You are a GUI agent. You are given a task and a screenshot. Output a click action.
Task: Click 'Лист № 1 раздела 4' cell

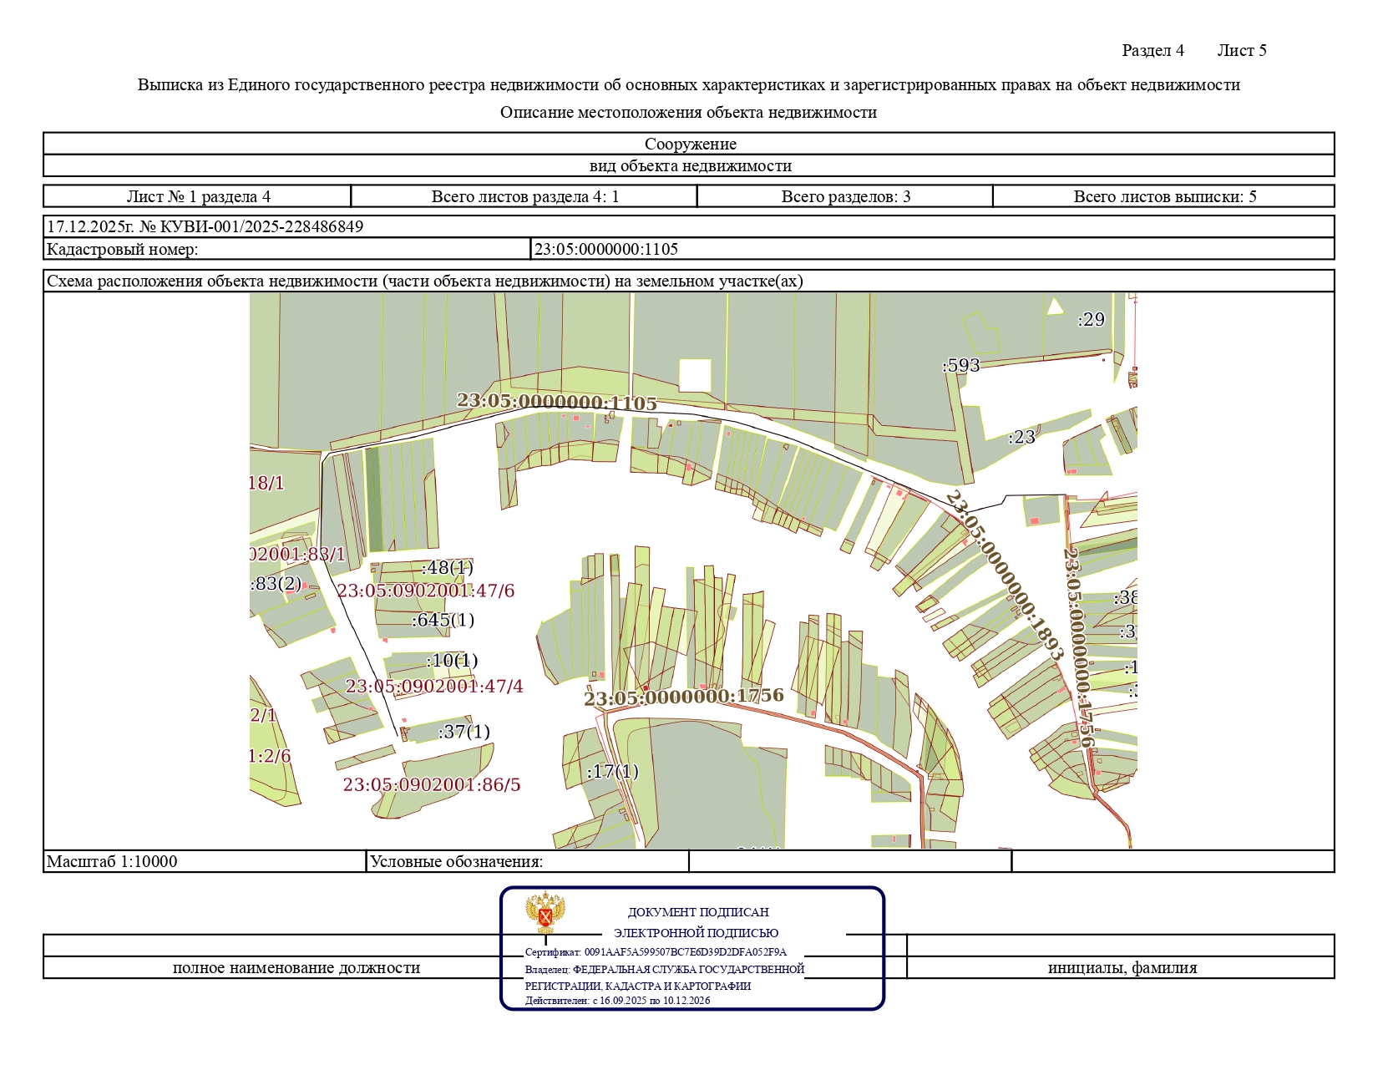(198, 196)
